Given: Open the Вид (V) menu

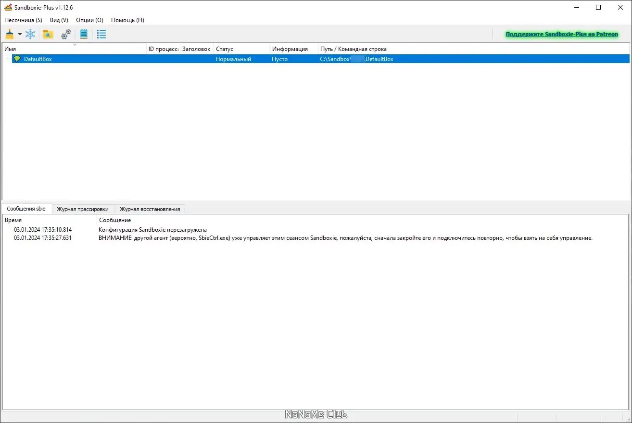Looking at the screenshot, I should (x=59, y=20).
